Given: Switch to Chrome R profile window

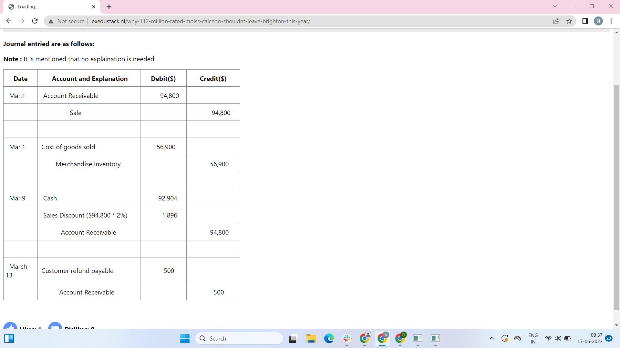Looking at the screenshot, I should [x=400, y=338].
